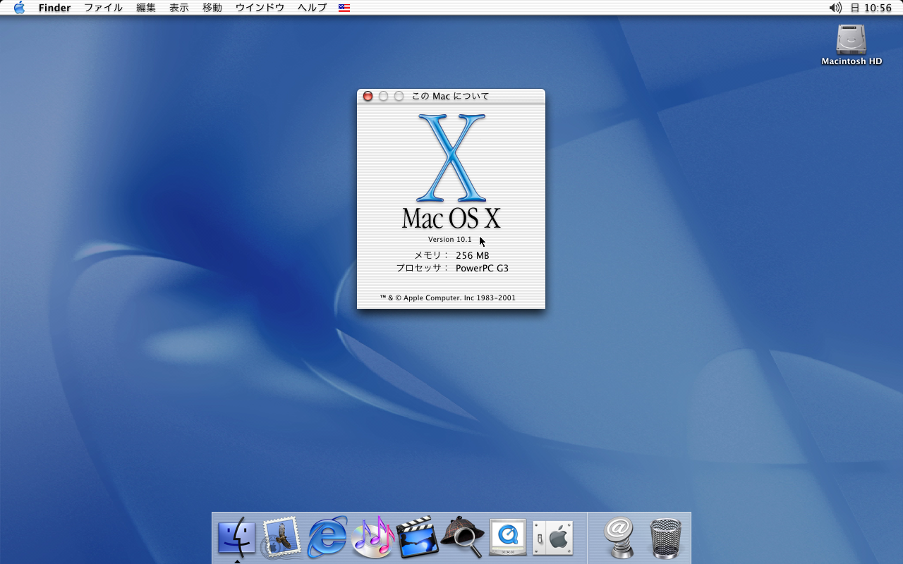
Task: Open the Trash in the Dock
Action: [x=665, y=538]
